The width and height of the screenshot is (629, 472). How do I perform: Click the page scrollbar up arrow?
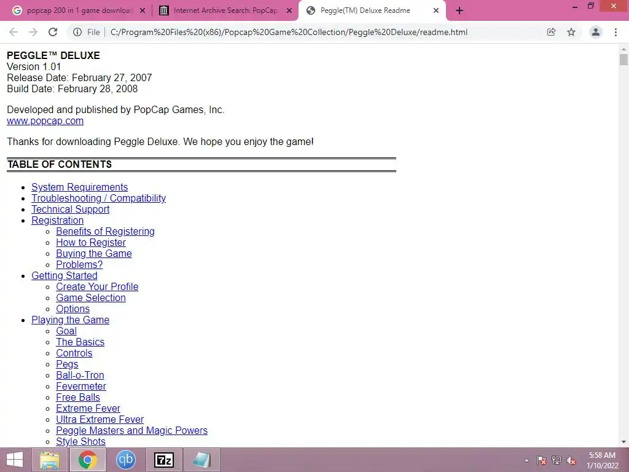[x=623, y=49]
